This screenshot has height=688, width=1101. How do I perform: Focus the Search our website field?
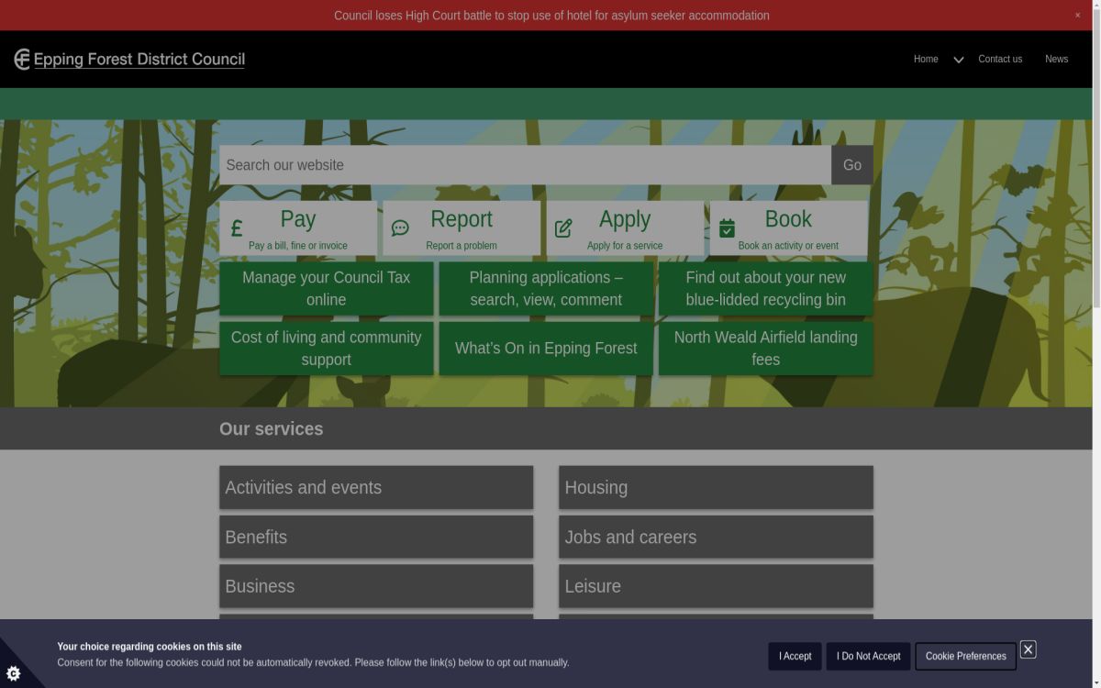click(x=525, y=165)
